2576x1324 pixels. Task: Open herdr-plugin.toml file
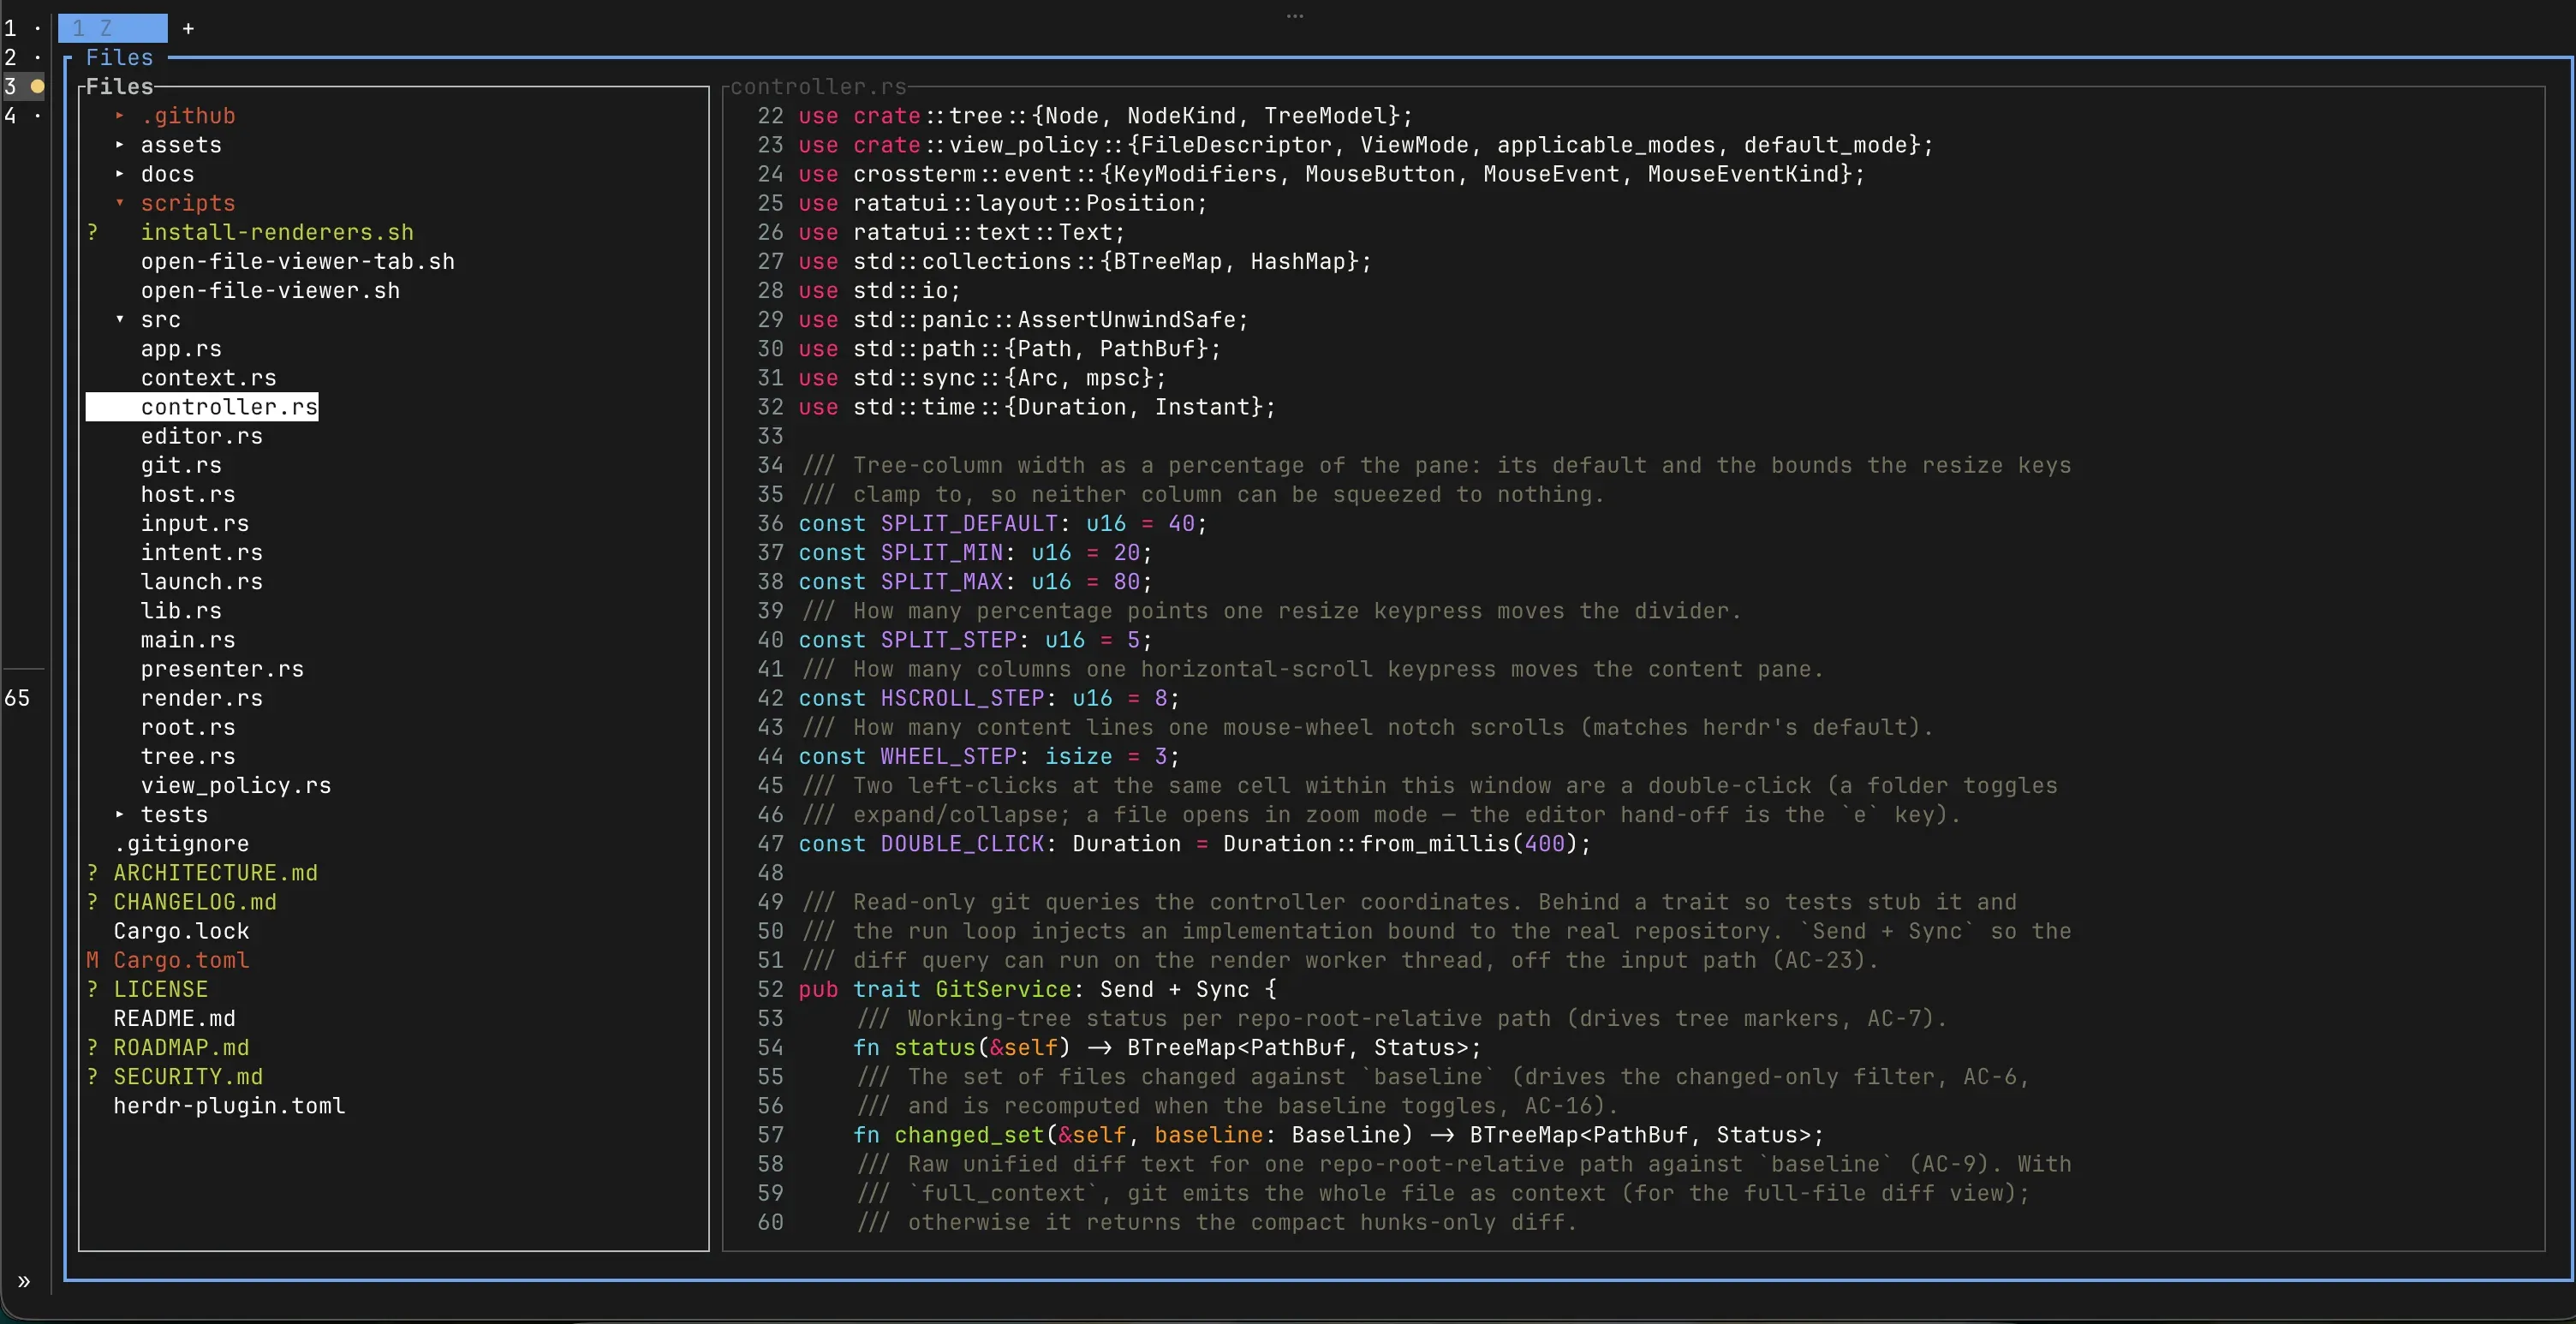[229, 1106]
